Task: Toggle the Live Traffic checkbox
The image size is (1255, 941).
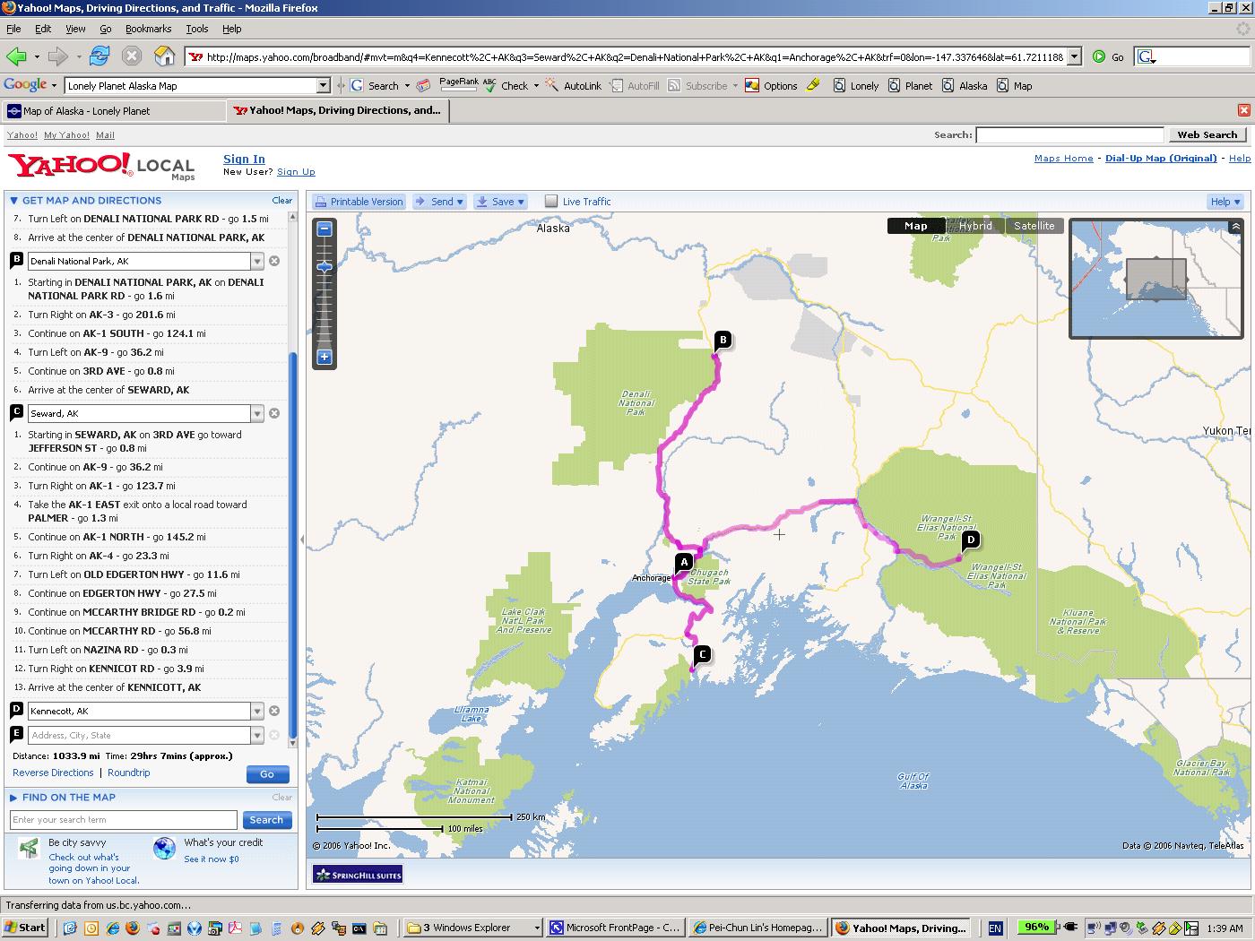Action: tap(550, 202)
